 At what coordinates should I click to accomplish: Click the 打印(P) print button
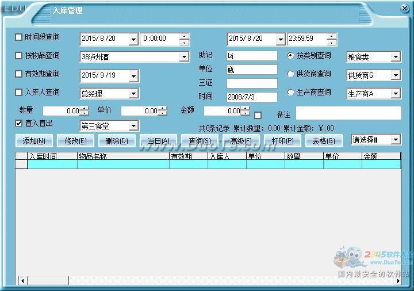coord(282,141)
